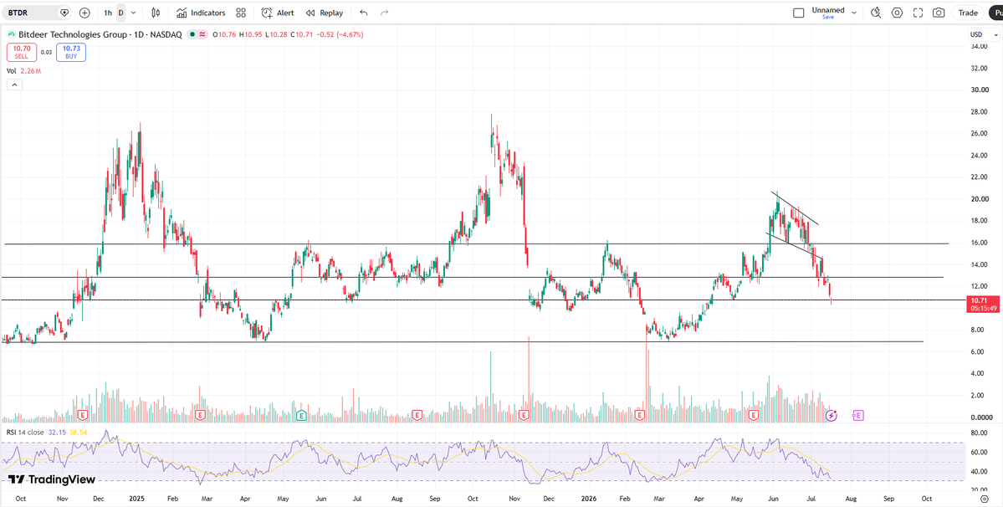Open the layout setup square icon

click(x=798, y=13)
